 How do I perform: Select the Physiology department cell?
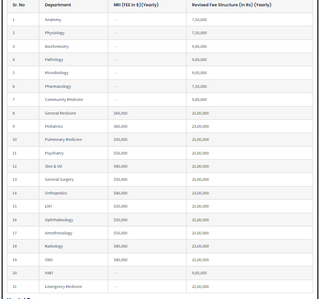tap(55, 33)
